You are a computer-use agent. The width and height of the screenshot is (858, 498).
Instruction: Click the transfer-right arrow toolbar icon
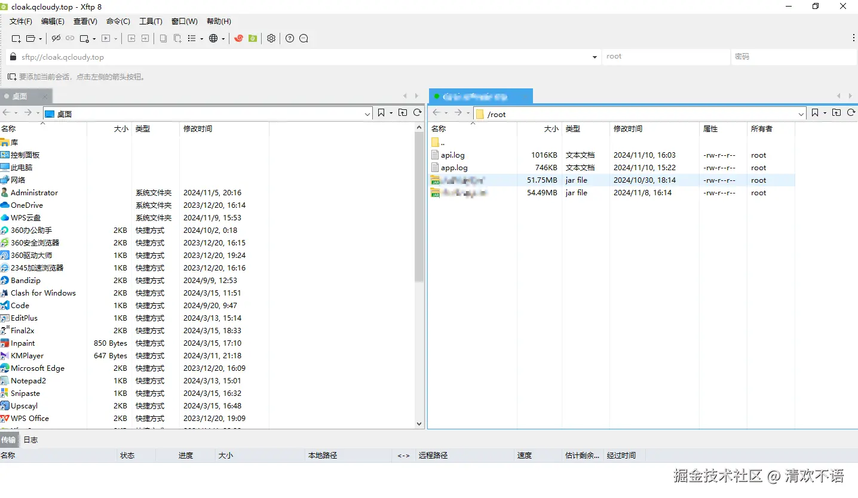click(145, 39)
